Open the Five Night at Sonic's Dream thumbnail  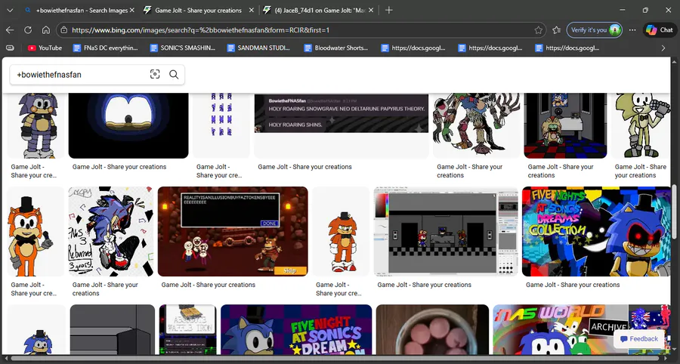(x=296, y=330)
